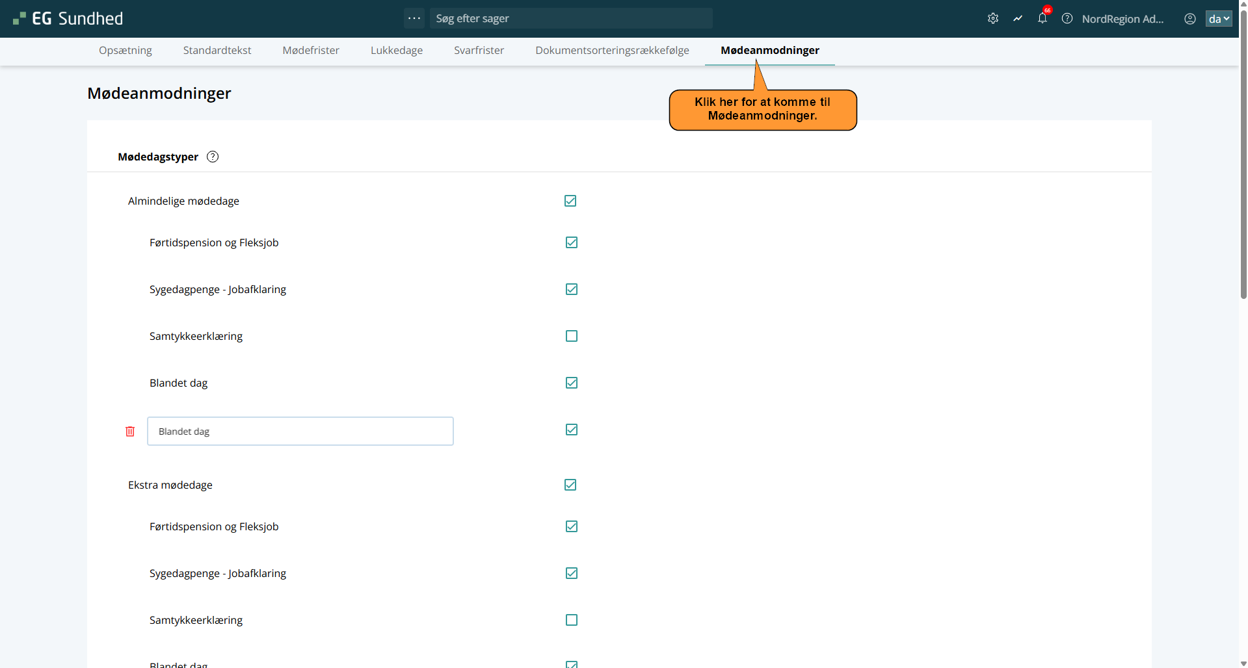Screen dimensions: 1248x668
Task: Open the statistics trend icon
Action: pyautogui.click(x=1018, y=19)
